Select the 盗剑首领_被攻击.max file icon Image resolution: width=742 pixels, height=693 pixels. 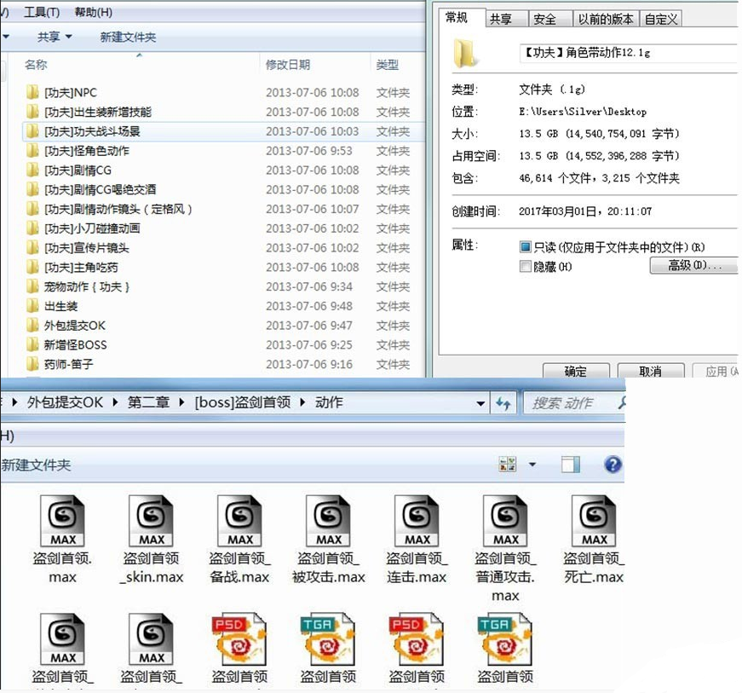pos(329,521)
